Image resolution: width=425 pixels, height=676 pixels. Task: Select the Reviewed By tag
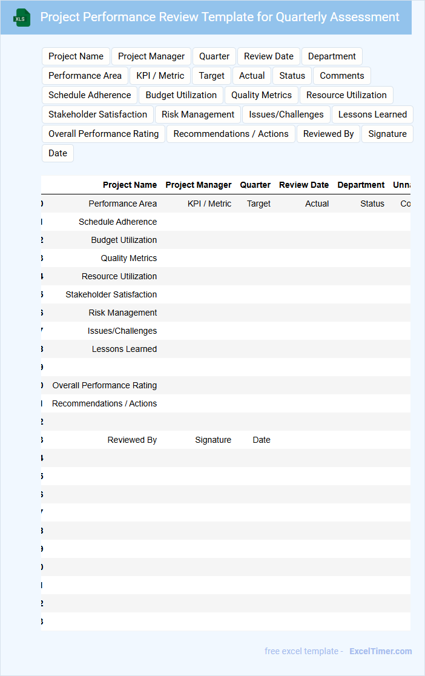pyautogui.click(x=329, y=134)
